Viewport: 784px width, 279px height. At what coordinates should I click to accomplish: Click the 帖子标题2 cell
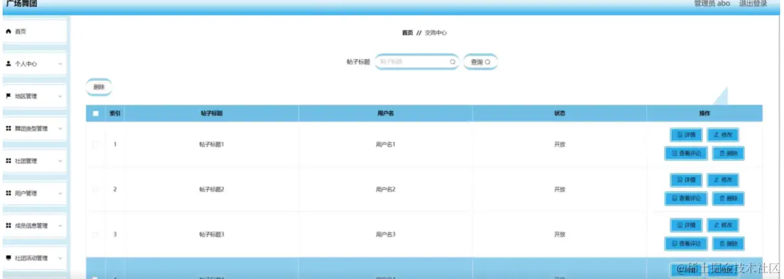pyautogui.click(x=212, y=189)
